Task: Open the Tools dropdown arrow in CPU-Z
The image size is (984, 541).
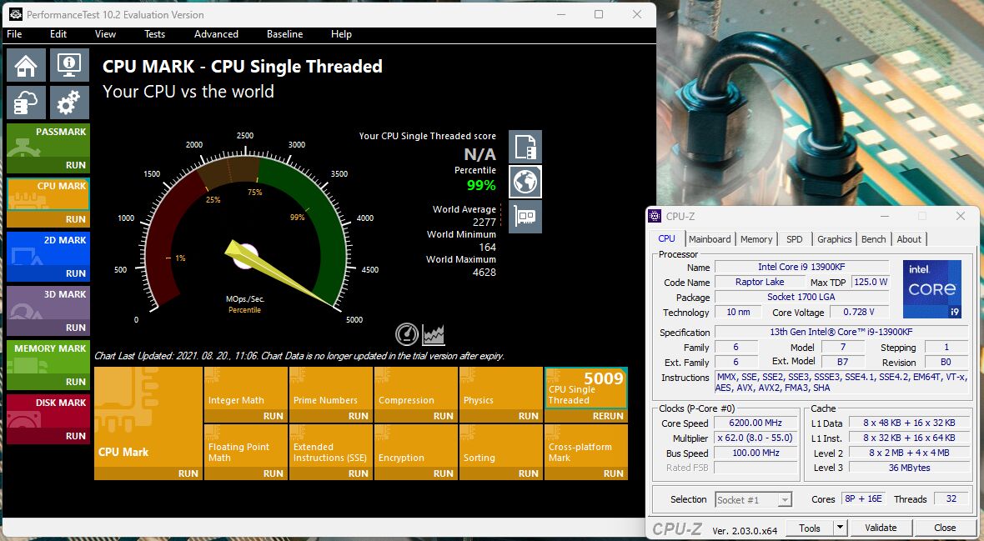Action: 840,528
